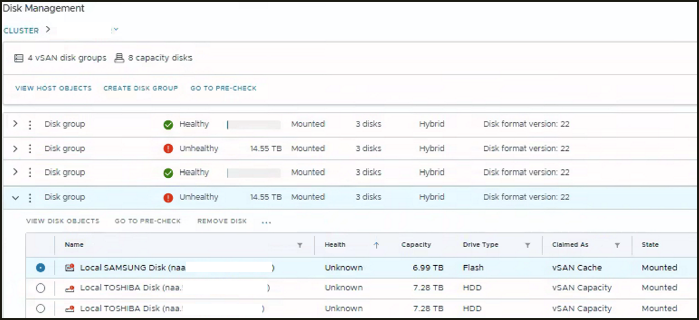Click VIEW HOST OBJECTS

click(53, 88)
